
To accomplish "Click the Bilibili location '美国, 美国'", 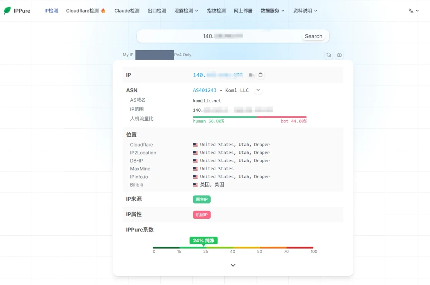I will 212,185.
